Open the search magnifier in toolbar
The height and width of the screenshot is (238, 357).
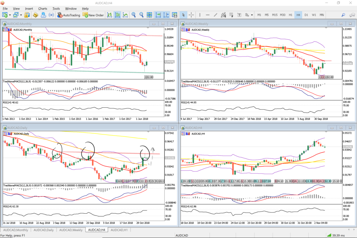(343, 15)
